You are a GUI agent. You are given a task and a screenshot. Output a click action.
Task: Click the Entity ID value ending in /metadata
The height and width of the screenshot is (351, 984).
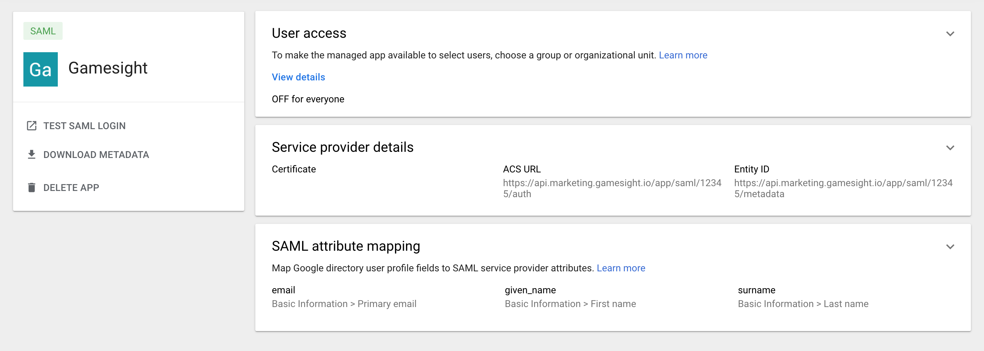point(843,188)
